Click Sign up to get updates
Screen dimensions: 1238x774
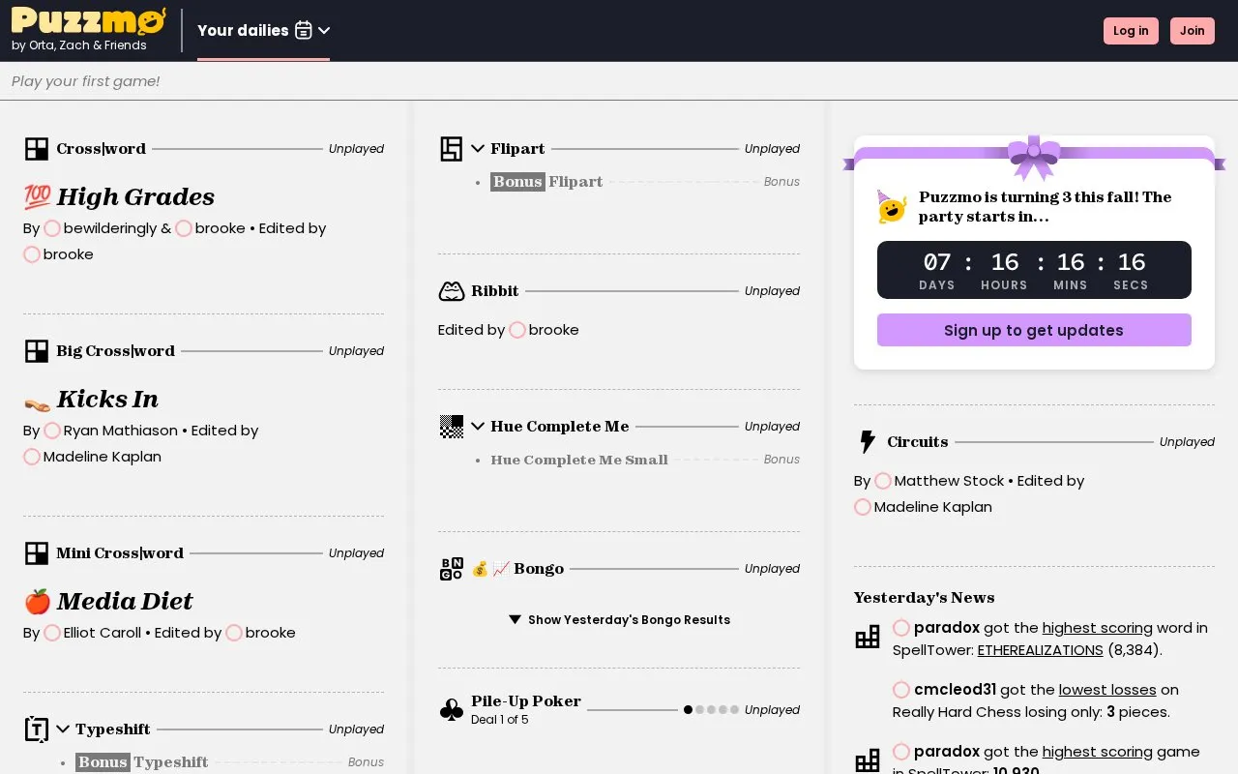pos(1034,330)
